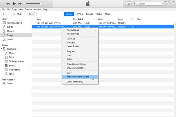Open the Music media type dropdown
The width and height of the screenshot is (176, 117).
(x=21, y=14)
